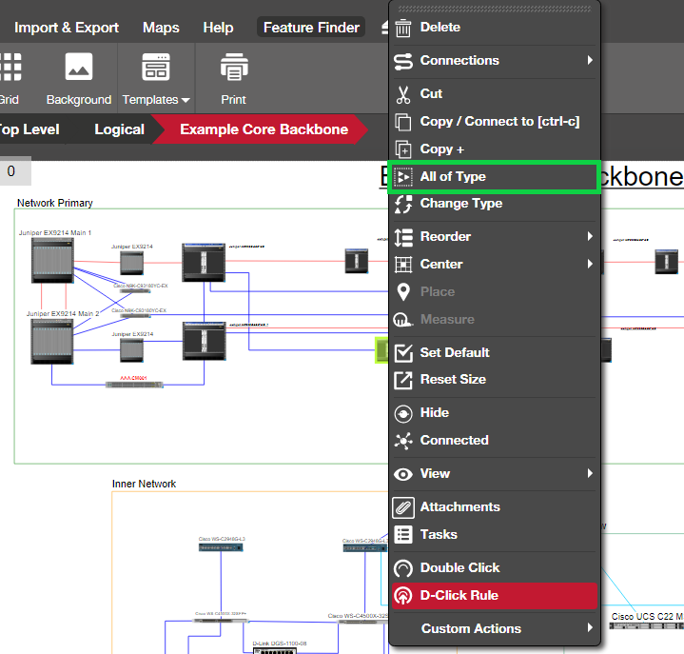Open the Background image icon
The width and height of the screenshot is (684, 654).
pos(79,67)
